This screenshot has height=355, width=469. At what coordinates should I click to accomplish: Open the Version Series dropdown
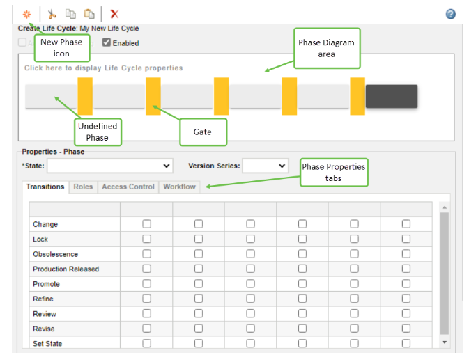pyautogui.click(x=266, y=166)
